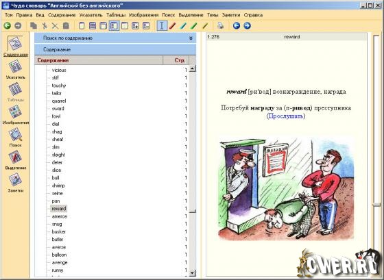Expand the Поиск по содержанию panel chevron
384x280 pixels.
click(x=191, y=38)
